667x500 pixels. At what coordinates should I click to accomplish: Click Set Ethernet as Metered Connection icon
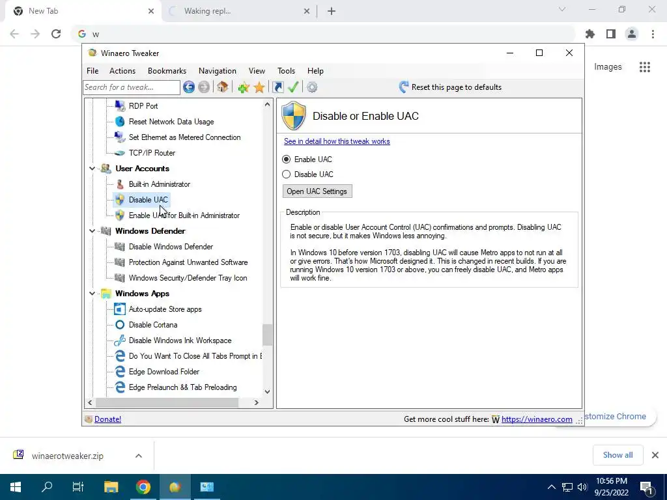(x=120, y=137)
